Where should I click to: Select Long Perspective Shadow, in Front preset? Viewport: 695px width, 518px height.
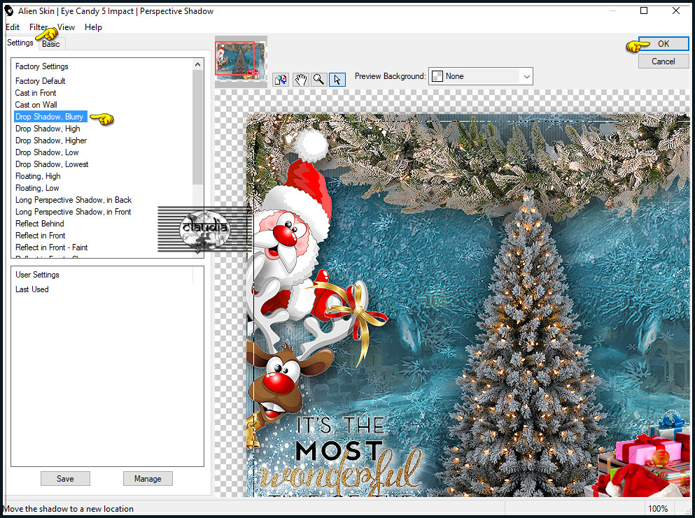(73, 212)
